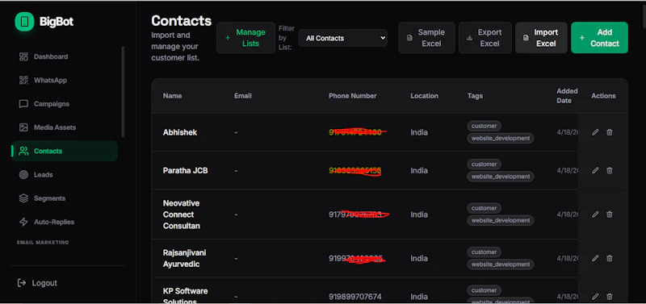Image resolution: width=646 pixels, height=304 pixels.
Task: Click the Logout arrow icon
Action: pos(22,283)
